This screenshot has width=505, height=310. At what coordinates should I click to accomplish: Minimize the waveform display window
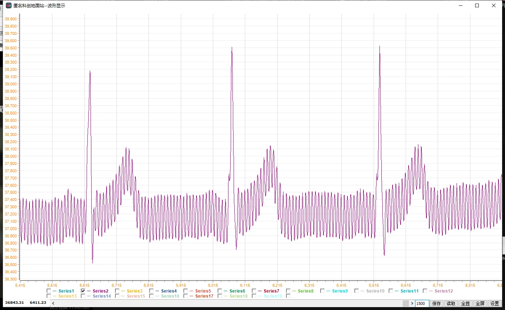tap(460, 5)
